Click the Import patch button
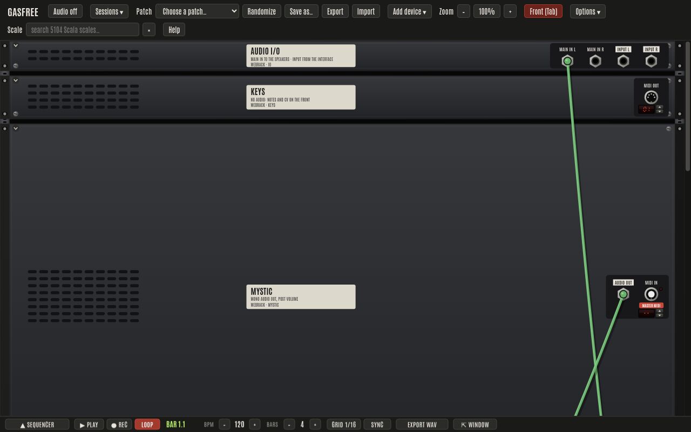 click(366, 11)
